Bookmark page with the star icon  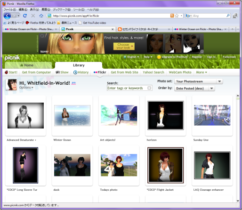(177, 16)
